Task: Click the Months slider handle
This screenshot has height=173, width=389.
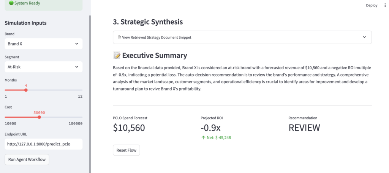Action: pyautogui.click(x=26, y=90)
